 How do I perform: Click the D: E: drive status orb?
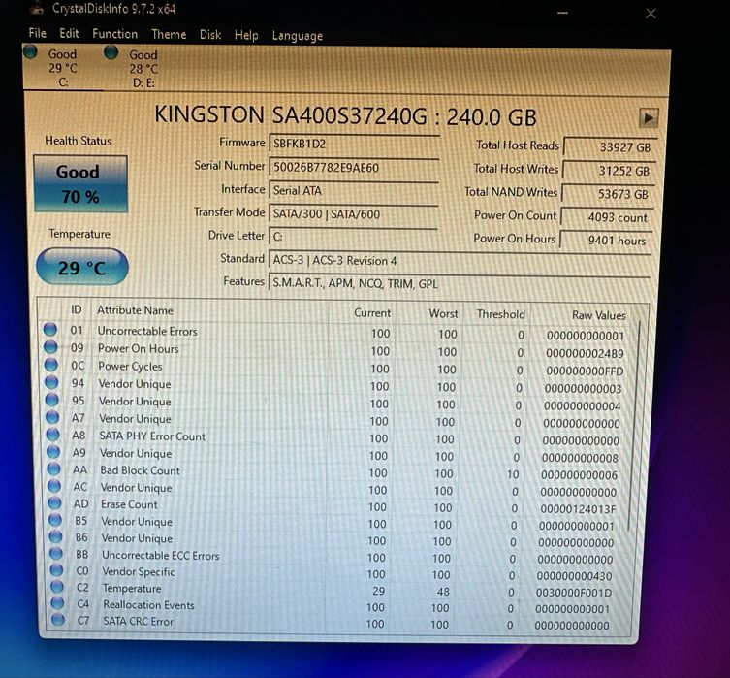coord(111,52)
